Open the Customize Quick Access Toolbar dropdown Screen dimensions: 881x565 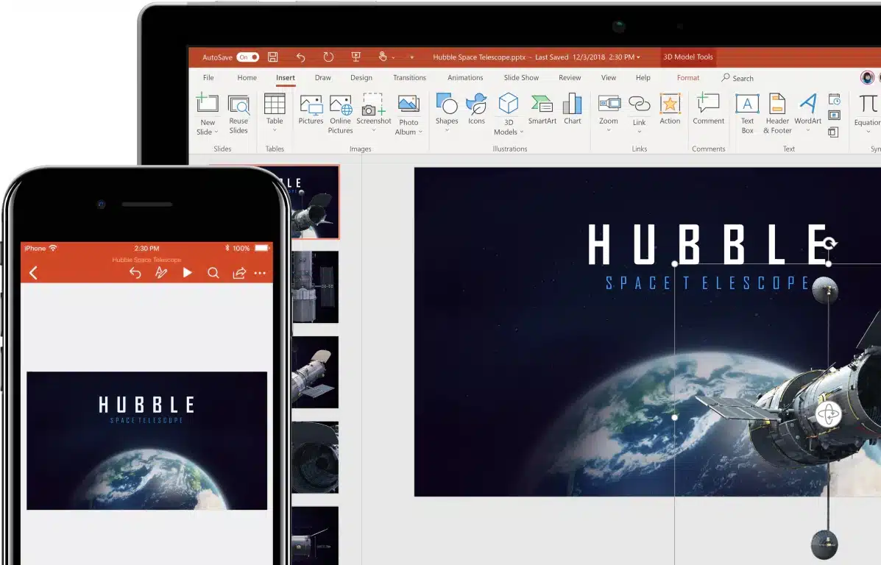pos(412,57)
